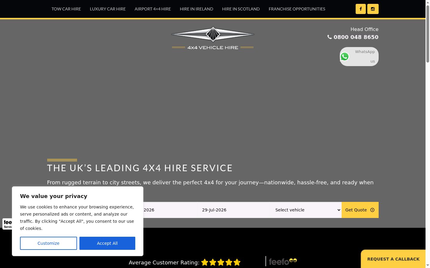Click the partly hidden pickup date field
The height and width of the screenshot is (268, 430).
[170, 210]
